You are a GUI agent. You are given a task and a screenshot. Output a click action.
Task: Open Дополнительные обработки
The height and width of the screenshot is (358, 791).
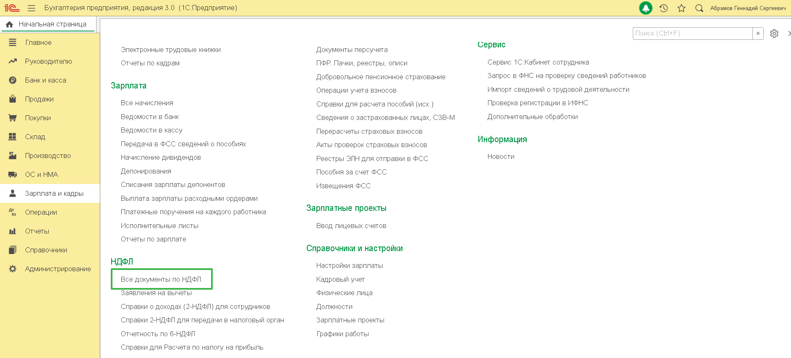[x=533, y=117]
